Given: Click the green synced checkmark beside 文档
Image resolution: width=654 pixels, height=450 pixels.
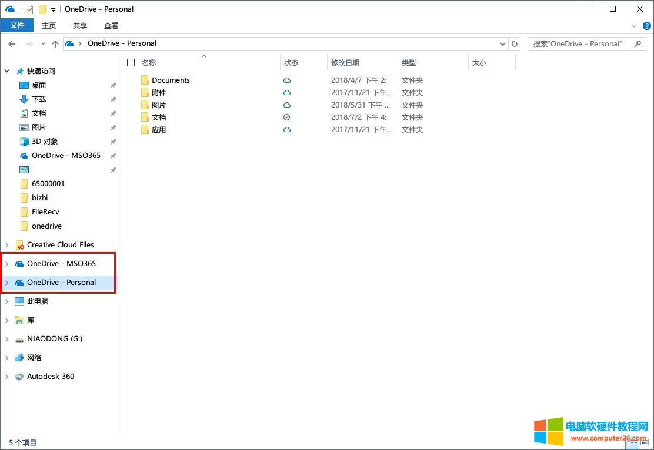Looking at the screenshot, I should (x=286, y=117).
